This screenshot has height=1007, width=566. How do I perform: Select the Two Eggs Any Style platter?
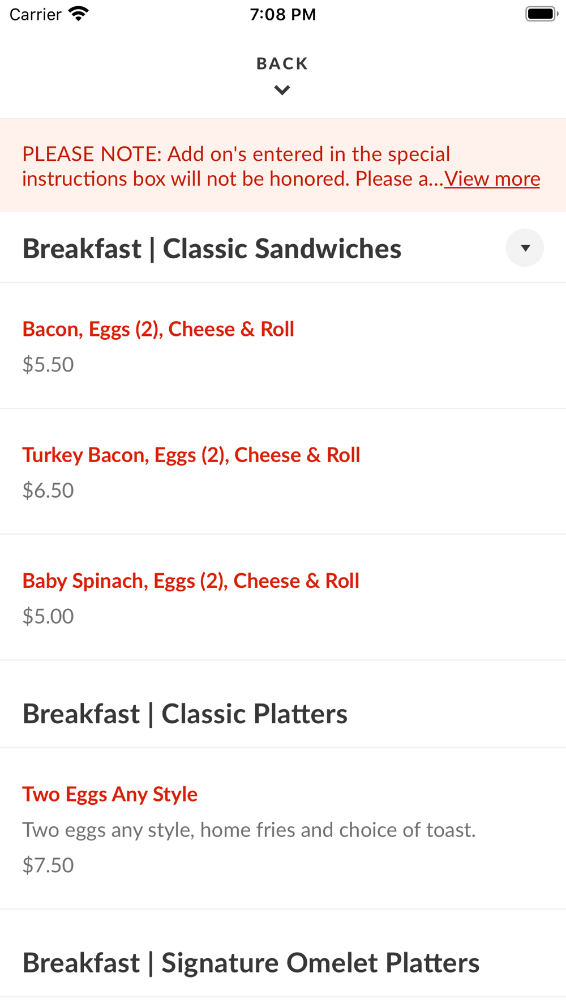[x=110, y=794]
